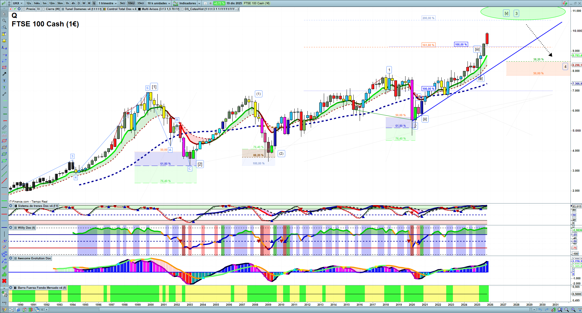Image resolution: width=582 pixels, height=313 pixels.
Task: Select the brown ellipse drawing tool
Action: (4, 147)
